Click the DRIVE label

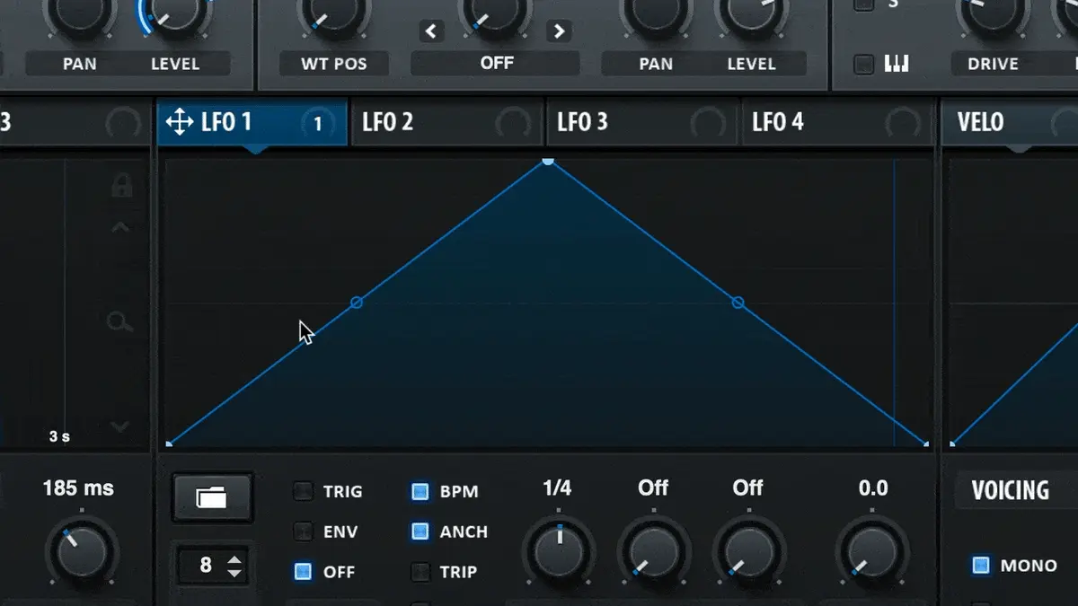pos(993,64)
